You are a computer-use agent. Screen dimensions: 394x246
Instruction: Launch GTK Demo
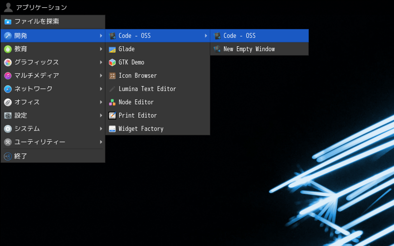(158, 62)
